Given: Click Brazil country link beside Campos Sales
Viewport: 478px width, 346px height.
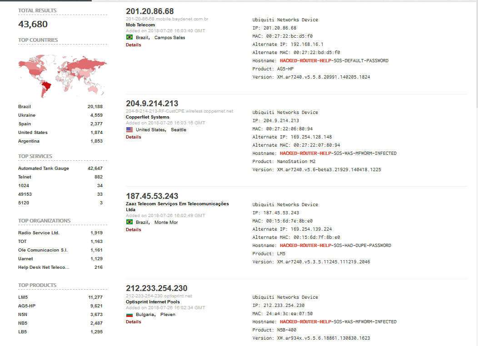Looking at the screenshot, I should tap(142, 38).
